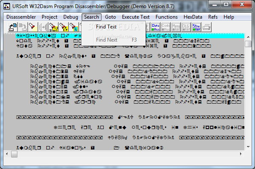The height and width of the screenshot is (169, 255).
Task: Click the vertical scrollbar down arrow
Action: coord(248,147)
